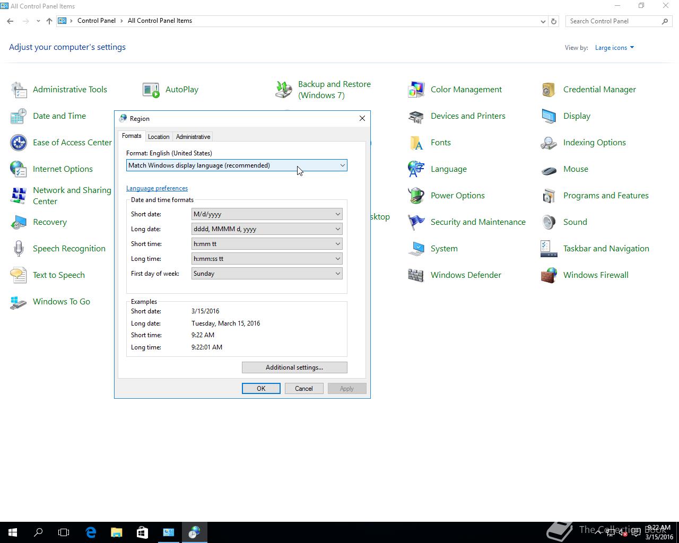Expand the address bar history dropdown
The image size is (679, 543).
click(x=543, y=21)
